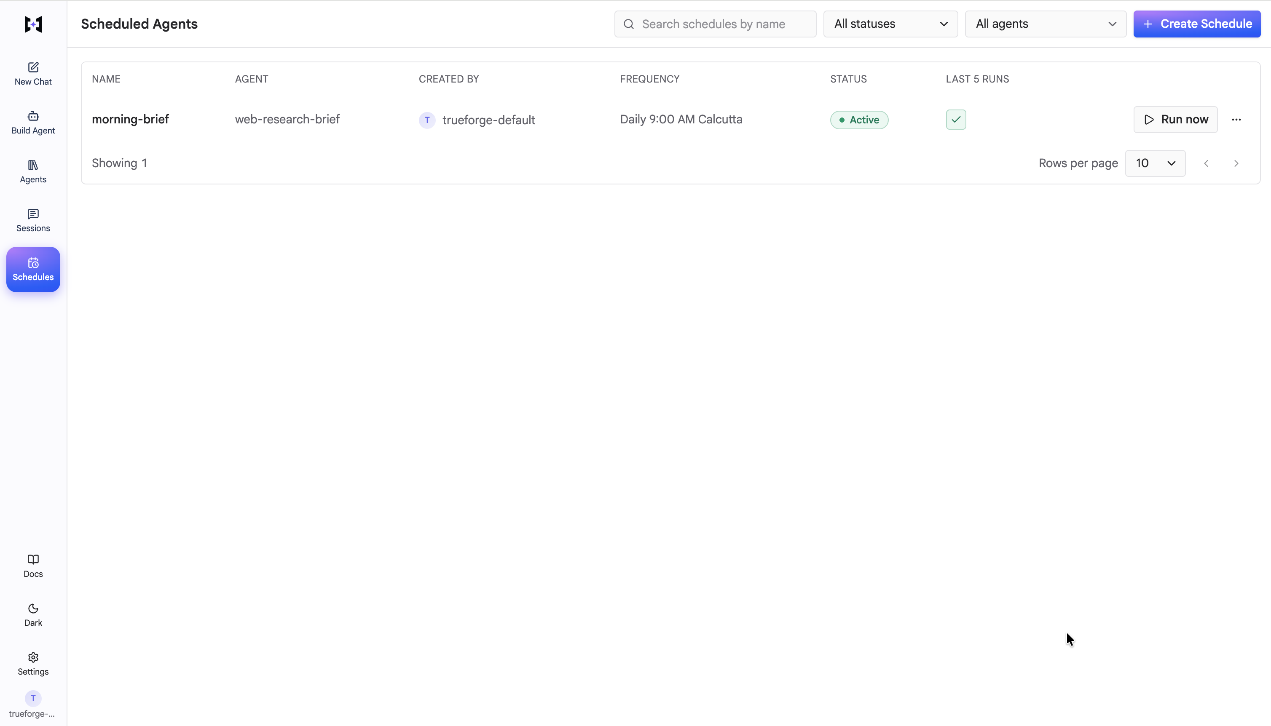Click the Active status badge
The height and width of the screenshot is (726, 1271).
coord(859,120)
